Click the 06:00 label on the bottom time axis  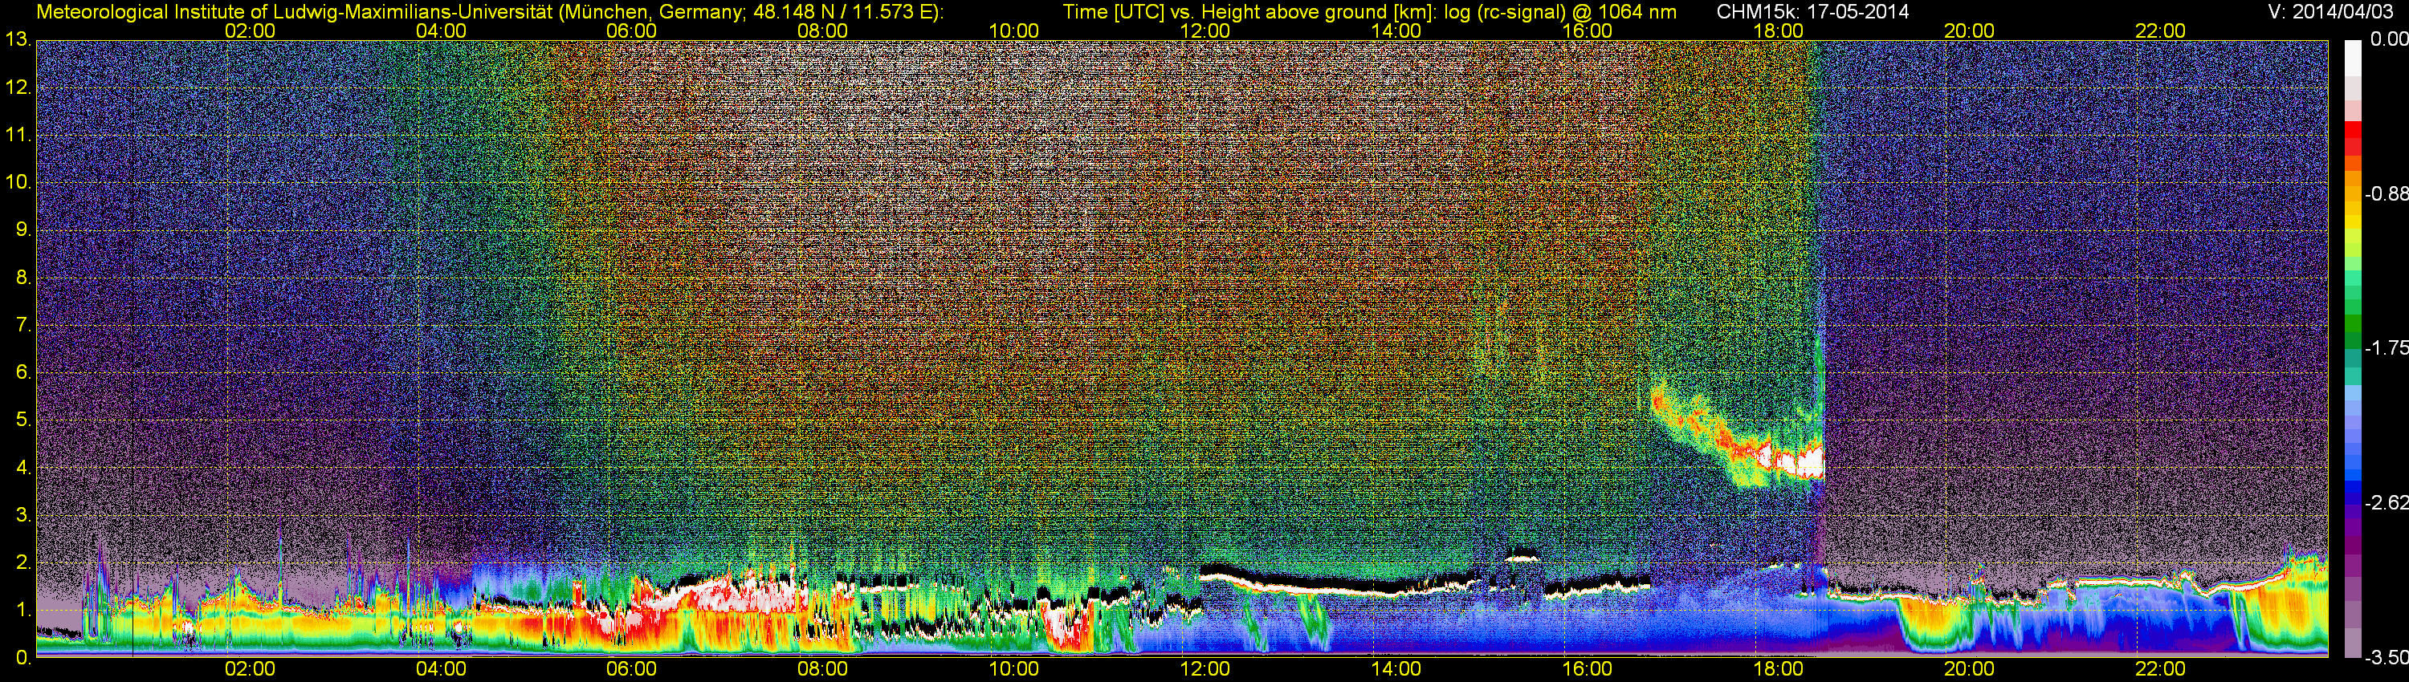pyautogui.click(x=631, y=669)
